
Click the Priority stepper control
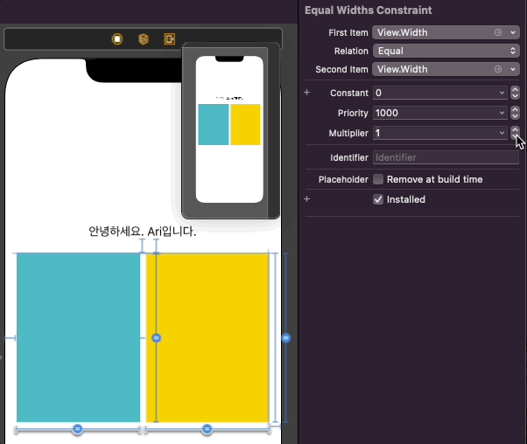click(x=515, y=113)
